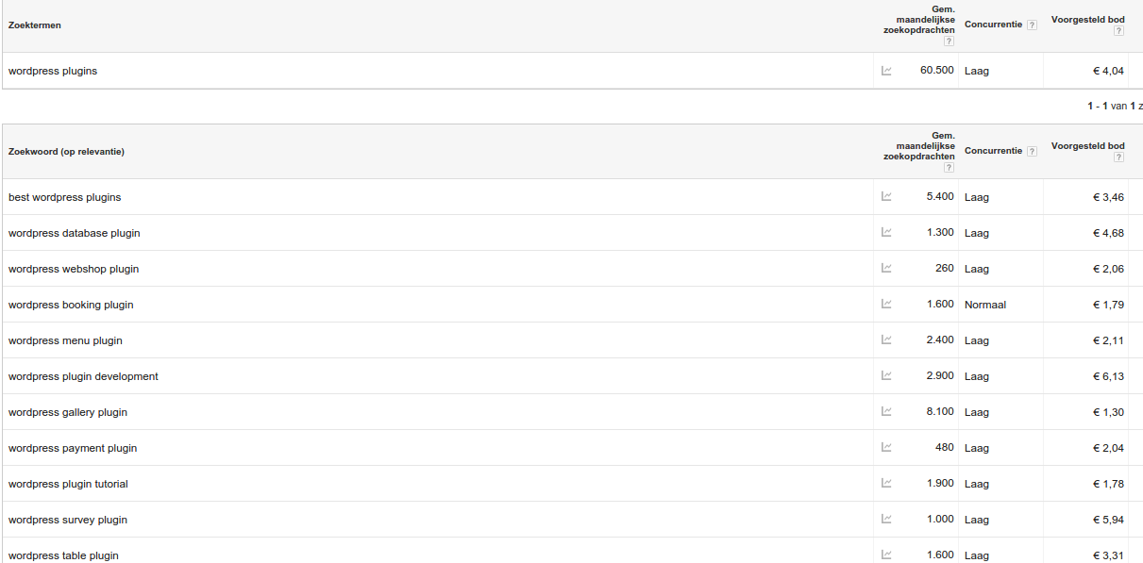View trend chart icon for wordpress webshop plugin
This screenshot has height=563, width=1143.
(886, 269)
